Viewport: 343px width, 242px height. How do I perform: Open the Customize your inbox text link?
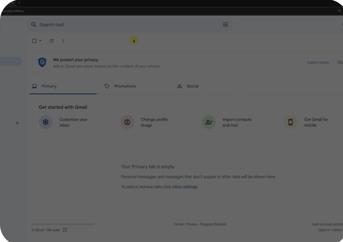(73, 122)
